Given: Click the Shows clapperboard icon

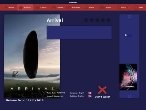Looking at the screenshot, I should click(x=37, y=8).
